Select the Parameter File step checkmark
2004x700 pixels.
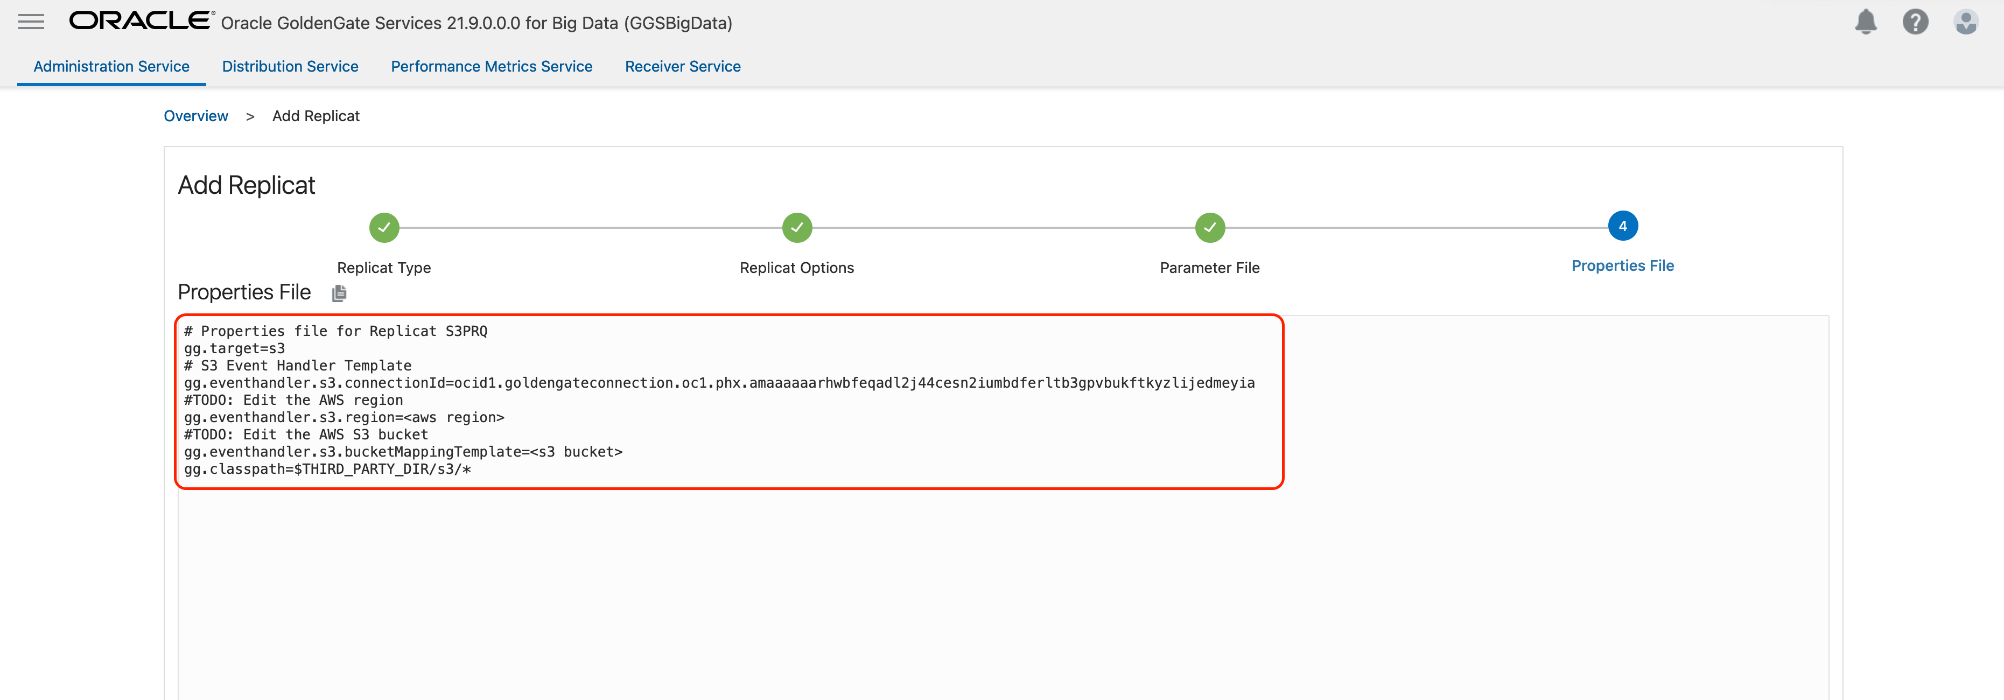point(1209,227)
